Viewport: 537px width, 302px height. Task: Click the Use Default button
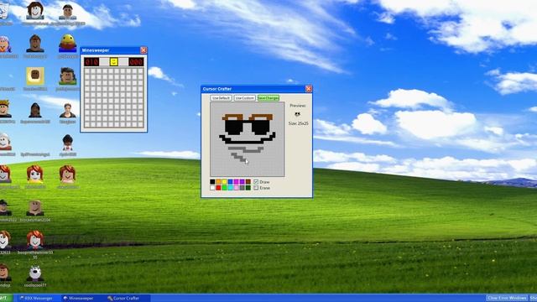tap(221, 98)
